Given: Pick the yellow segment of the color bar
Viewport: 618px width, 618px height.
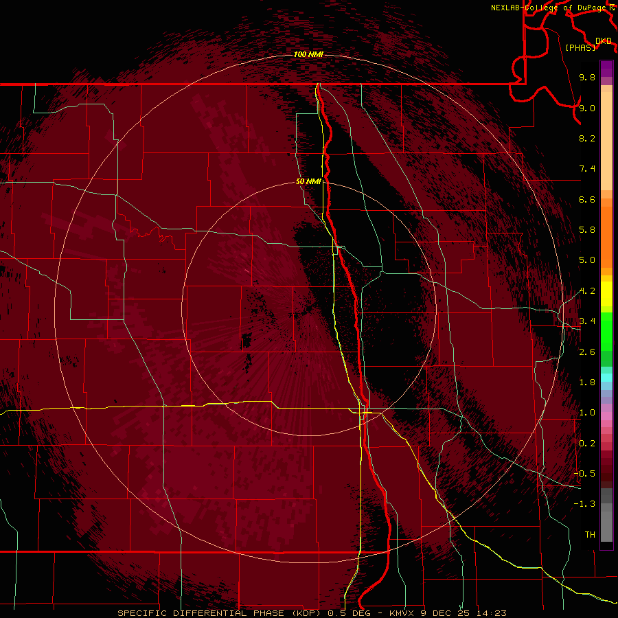Looking at the screenshot, I should coord(606,294).
